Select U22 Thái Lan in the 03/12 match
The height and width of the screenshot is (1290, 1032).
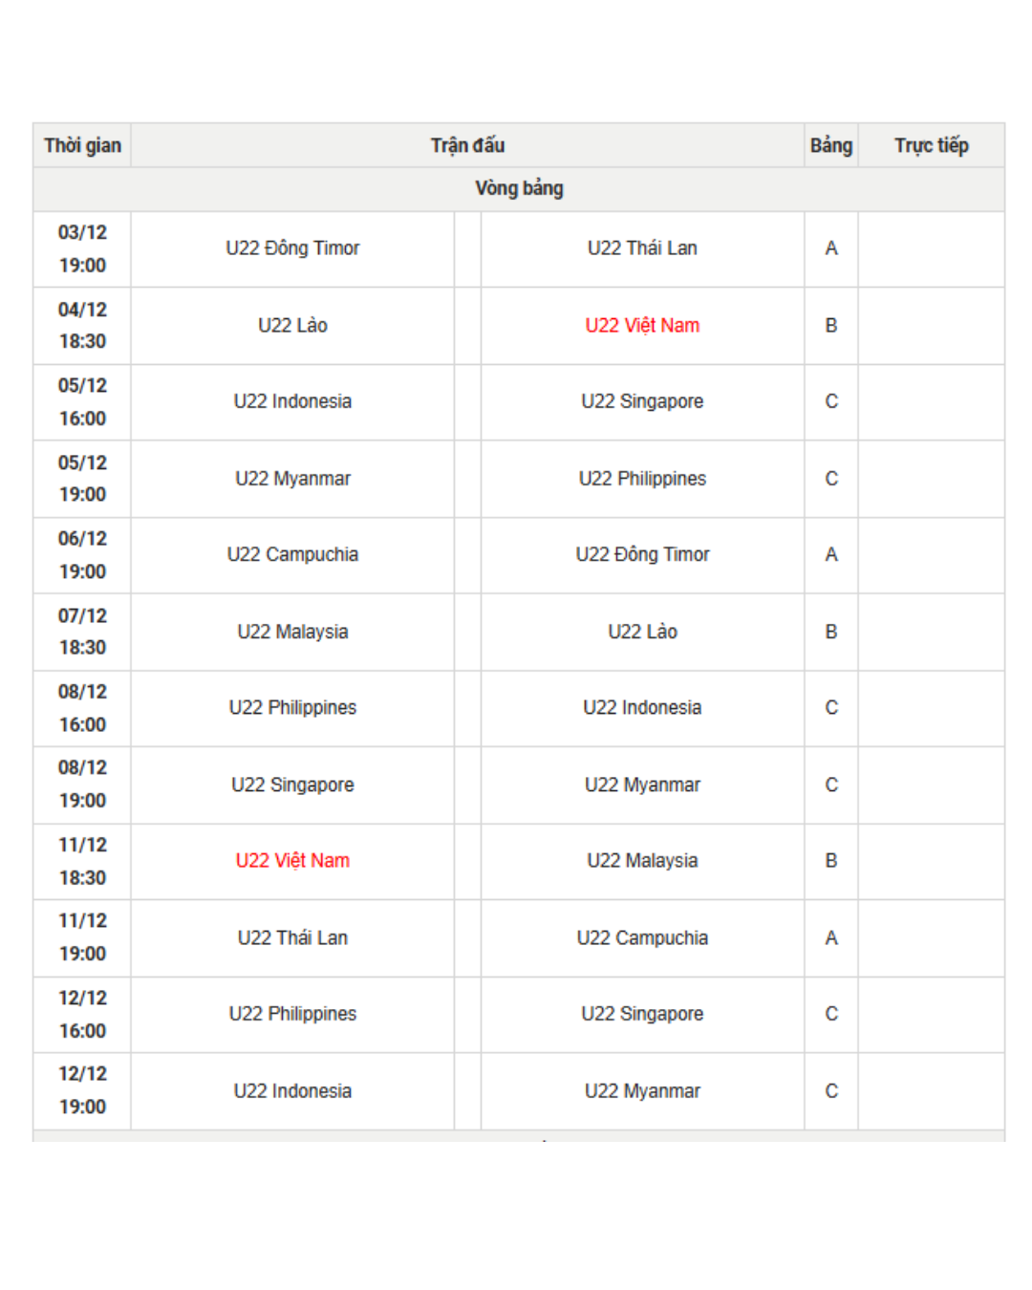642,247
